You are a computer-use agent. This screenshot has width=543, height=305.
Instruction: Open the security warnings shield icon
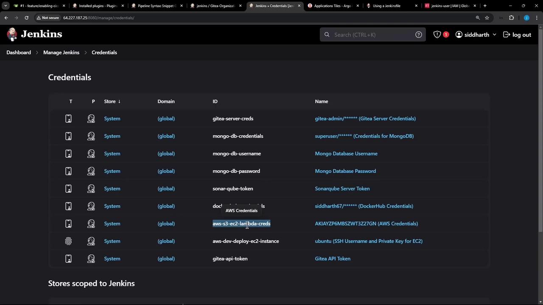[x=437, y=35]
